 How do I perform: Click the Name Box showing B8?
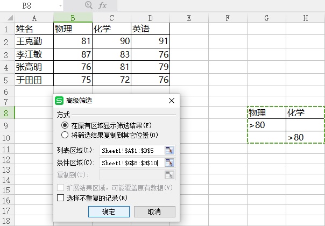27,5
